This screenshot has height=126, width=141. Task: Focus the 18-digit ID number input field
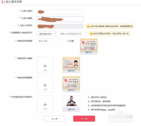[72, 34]
